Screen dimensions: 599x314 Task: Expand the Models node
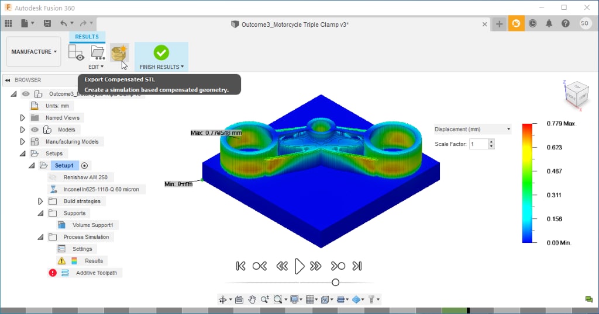coord(22,130)
